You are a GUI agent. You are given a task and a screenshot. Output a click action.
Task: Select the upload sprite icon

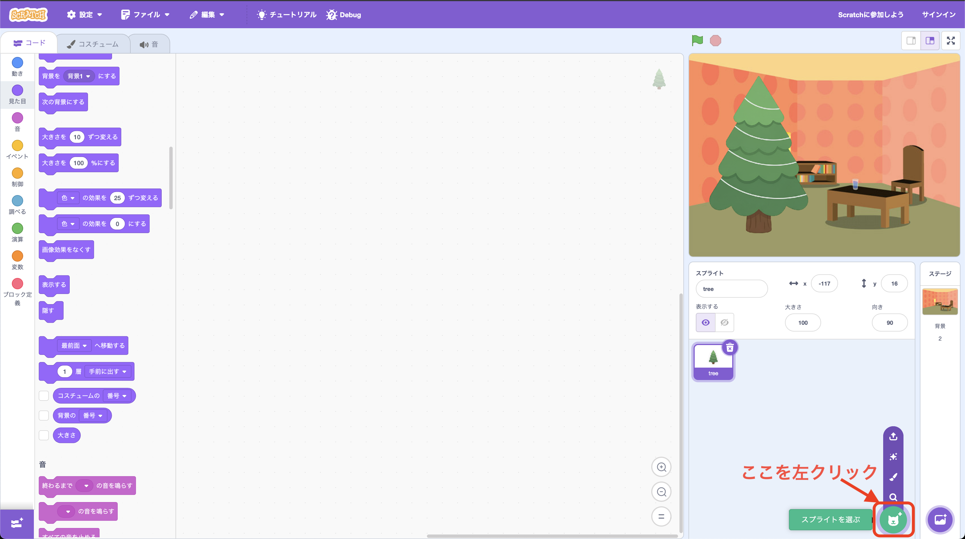pyautogui.click(x=893, y=436)
